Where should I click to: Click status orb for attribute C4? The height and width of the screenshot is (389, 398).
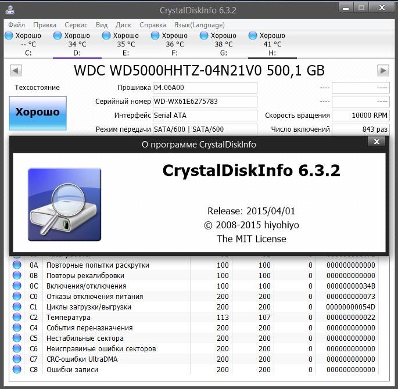(x=17, y=327)
